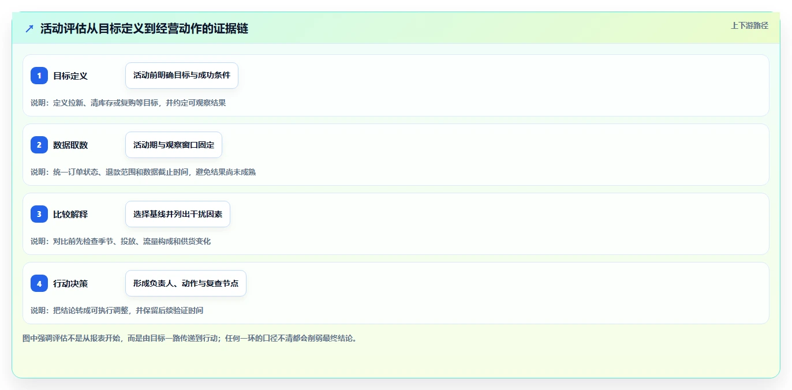Click the 上下游路径 label
The height and width of the screenshot is (390, 792).
pos(749,25)
